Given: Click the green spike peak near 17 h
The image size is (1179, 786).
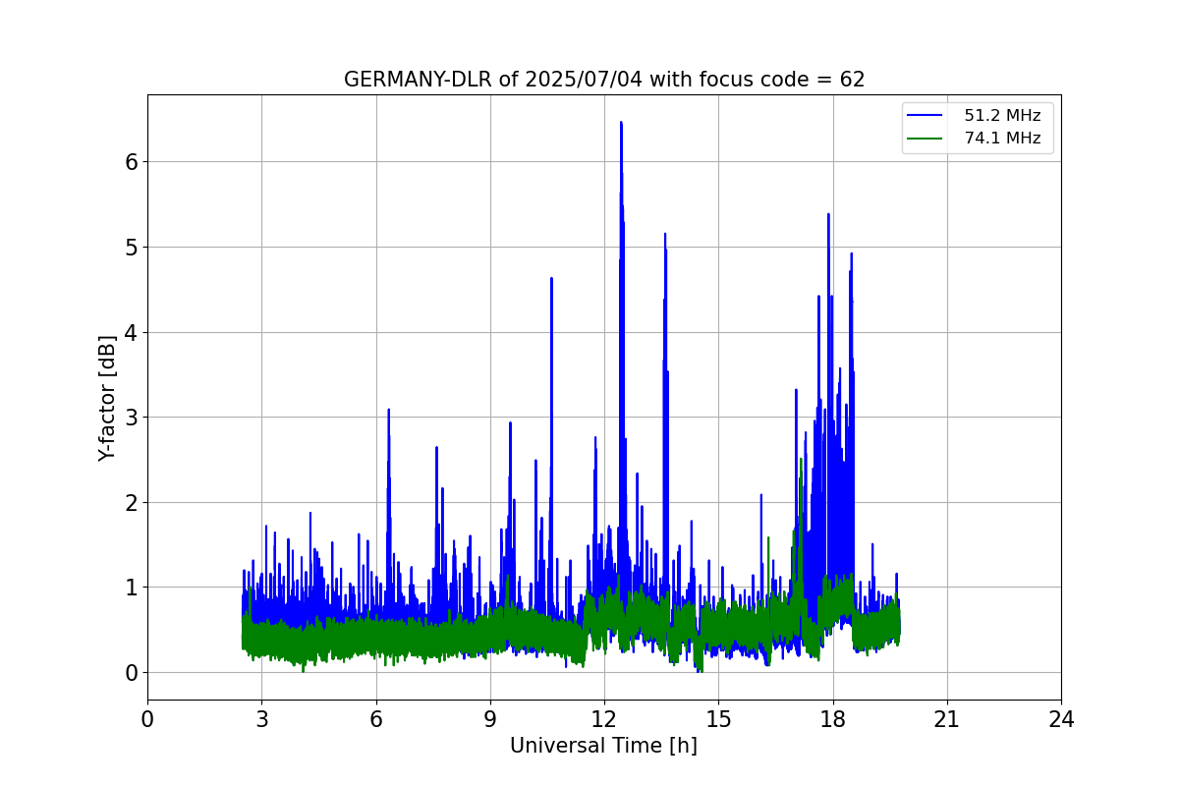Looking at the screenshot, I should pos(801,460).
